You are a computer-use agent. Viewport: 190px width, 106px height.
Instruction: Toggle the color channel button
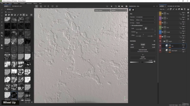(132, 44)
